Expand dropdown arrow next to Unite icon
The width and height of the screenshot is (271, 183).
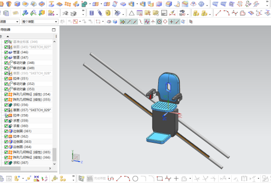(90, 4)
